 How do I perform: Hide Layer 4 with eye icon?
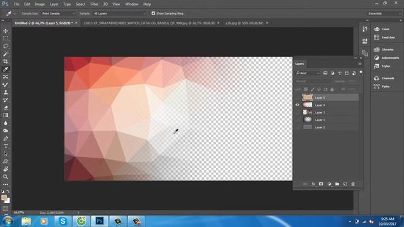(x=297, y=105)
